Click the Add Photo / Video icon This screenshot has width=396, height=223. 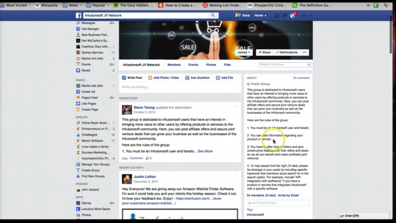click(x=150, y=78)
